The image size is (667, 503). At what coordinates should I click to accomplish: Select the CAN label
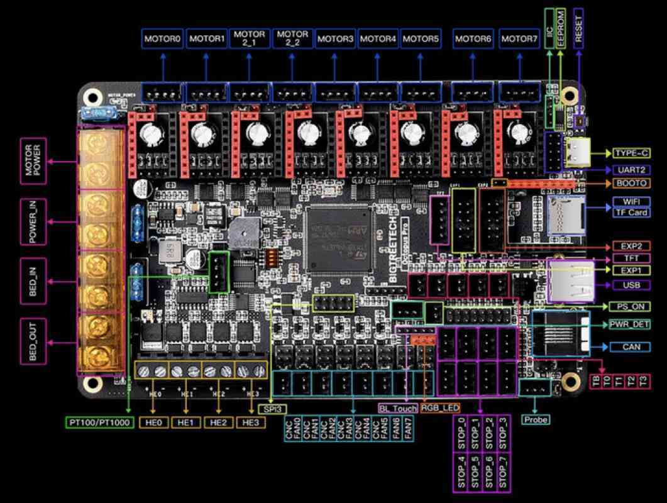631,347
